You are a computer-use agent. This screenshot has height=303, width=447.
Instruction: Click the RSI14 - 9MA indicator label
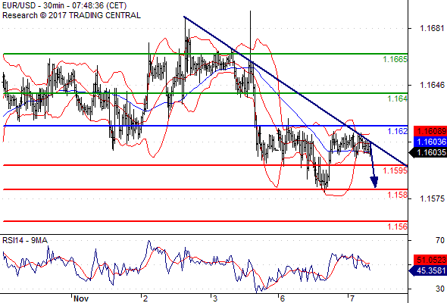[25, 240]
